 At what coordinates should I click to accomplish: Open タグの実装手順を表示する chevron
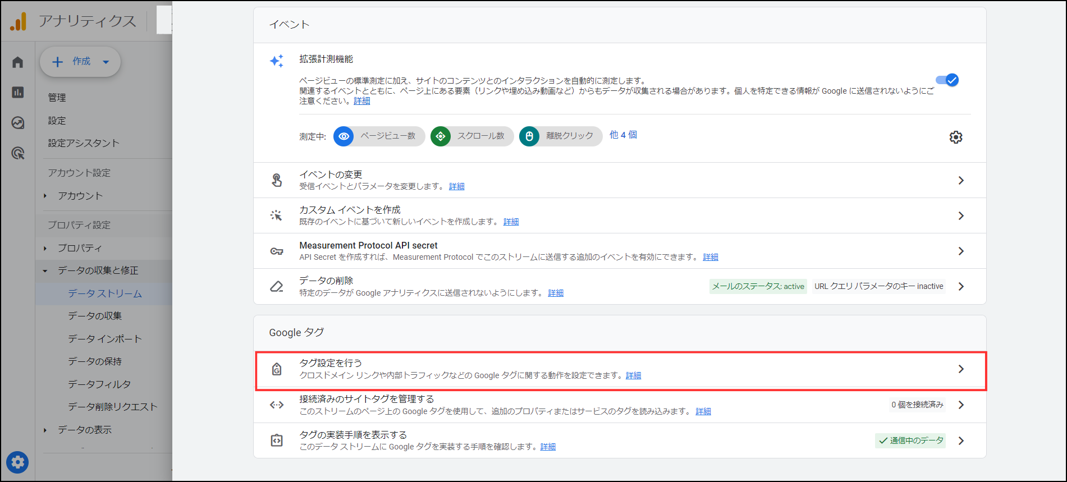point(961,440)
